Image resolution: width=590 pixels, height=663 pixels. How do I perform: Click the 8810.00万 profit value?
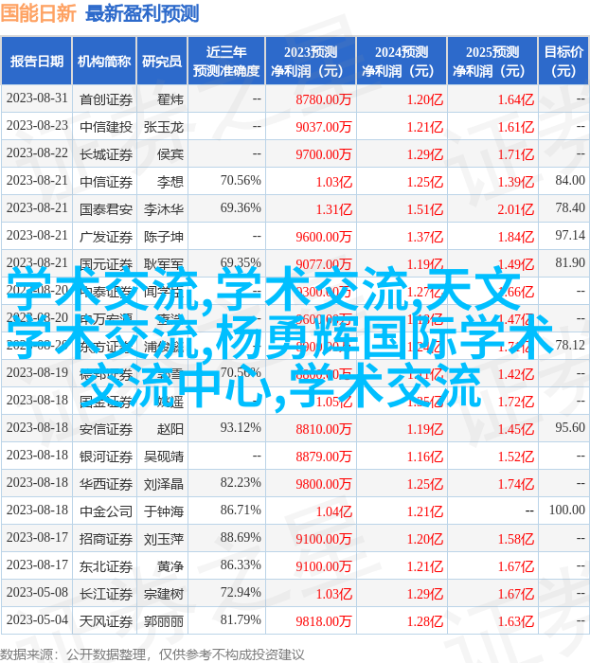pos(323,430)
